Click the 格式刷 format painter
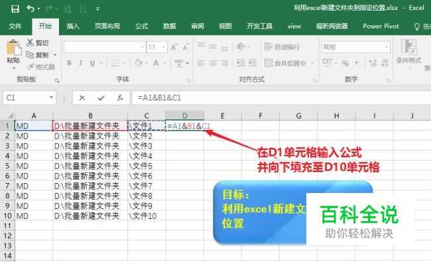Image resolution: width=431 pixels, height=262 pixels. (x=41, y=67)
